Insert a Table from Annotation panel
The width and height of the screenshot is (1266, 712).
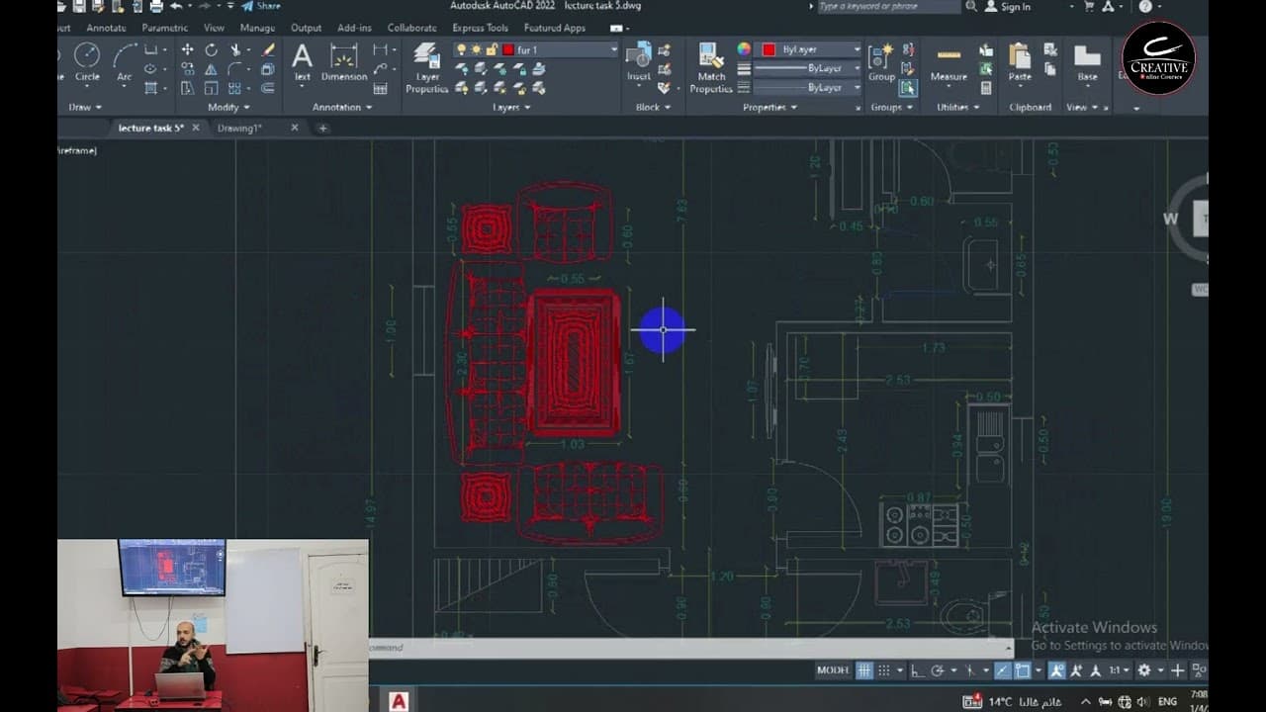381,88
